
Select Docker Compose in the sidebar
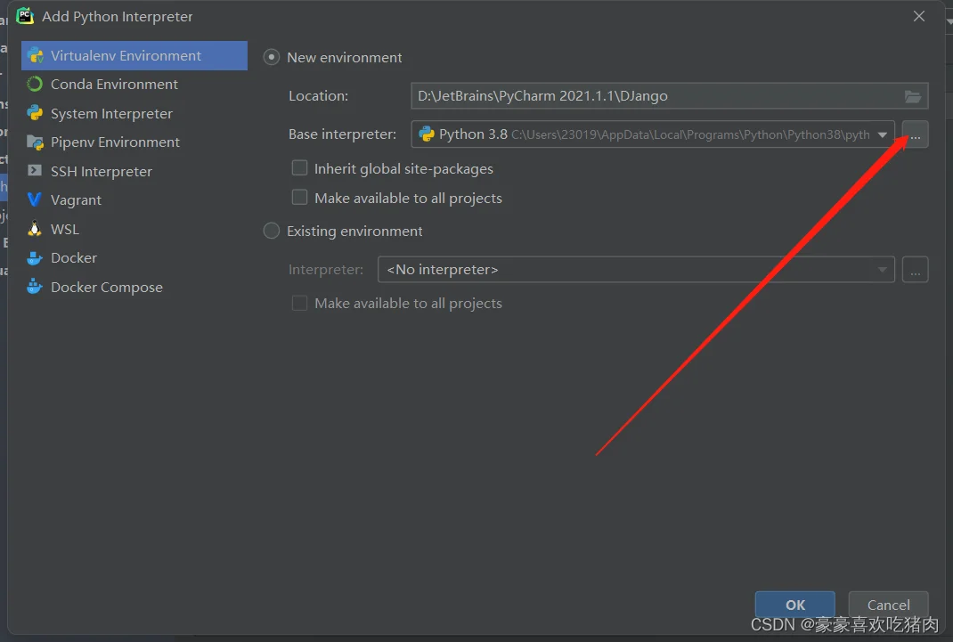coord(134,287)
